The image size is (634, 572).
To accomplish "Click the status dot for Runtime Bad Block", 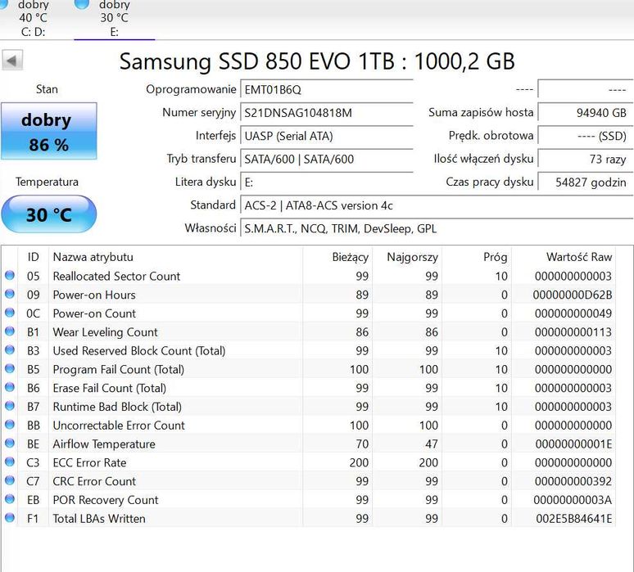I will point(10,406).
